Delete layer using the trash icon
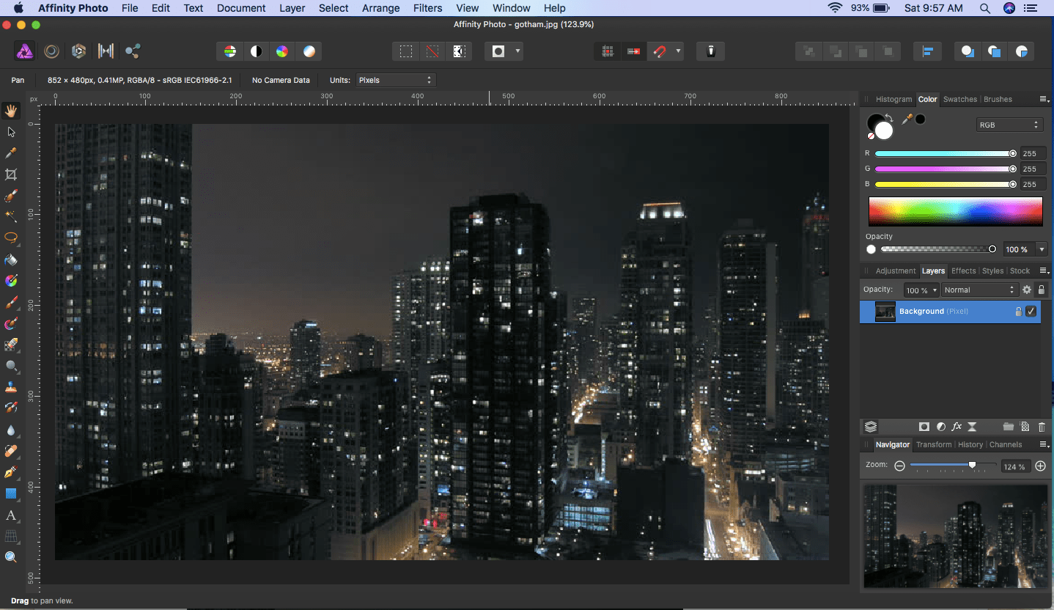This screenshot has height=610, width=1054. [1042, 427]
